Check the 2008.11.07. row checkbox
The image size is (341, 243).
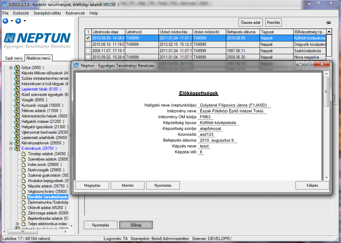click(x=88, y=50)
